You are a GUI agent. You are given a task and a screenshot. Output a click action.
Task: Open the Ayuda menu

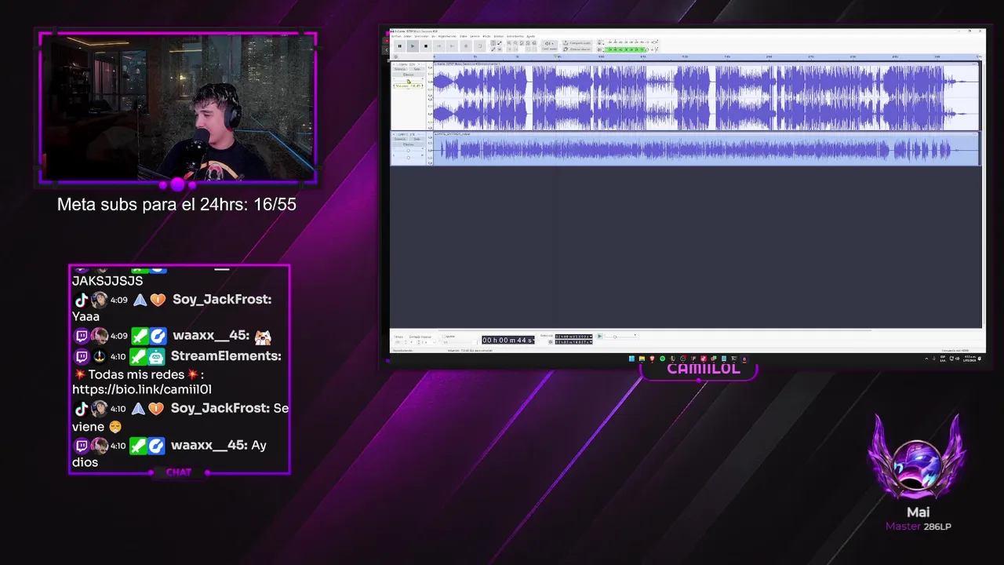pos(531,36)
